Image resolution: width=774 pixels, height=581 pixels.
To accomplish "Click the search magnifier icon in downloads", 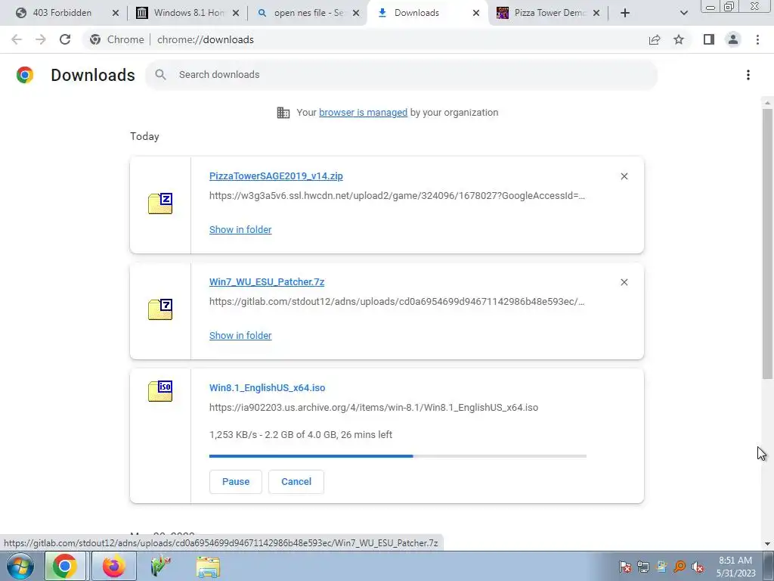I will pos(160,75).
